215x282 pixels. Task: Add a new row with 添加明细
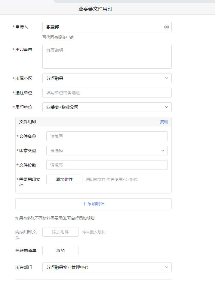[x=94, y=204]
